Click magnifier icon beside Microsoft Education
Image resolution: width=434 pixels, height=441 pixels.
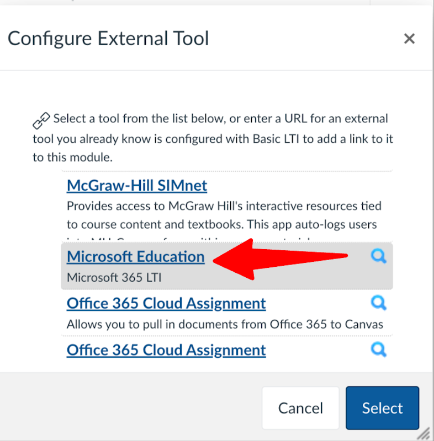378,256
